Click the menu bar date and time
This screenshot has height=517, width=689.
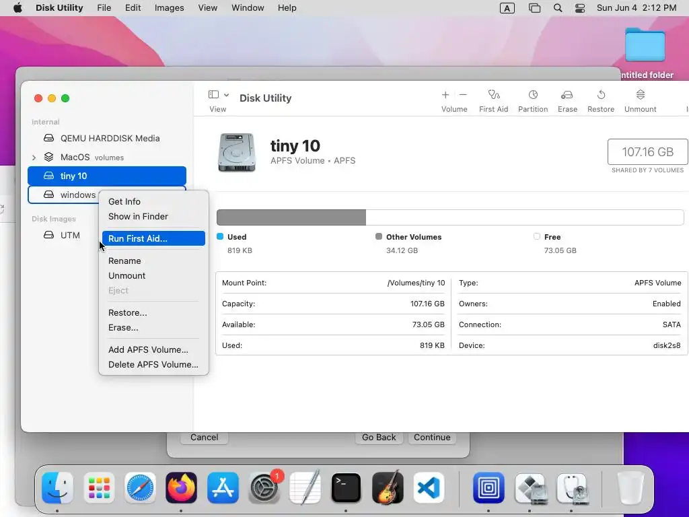[x=637, y=8]
